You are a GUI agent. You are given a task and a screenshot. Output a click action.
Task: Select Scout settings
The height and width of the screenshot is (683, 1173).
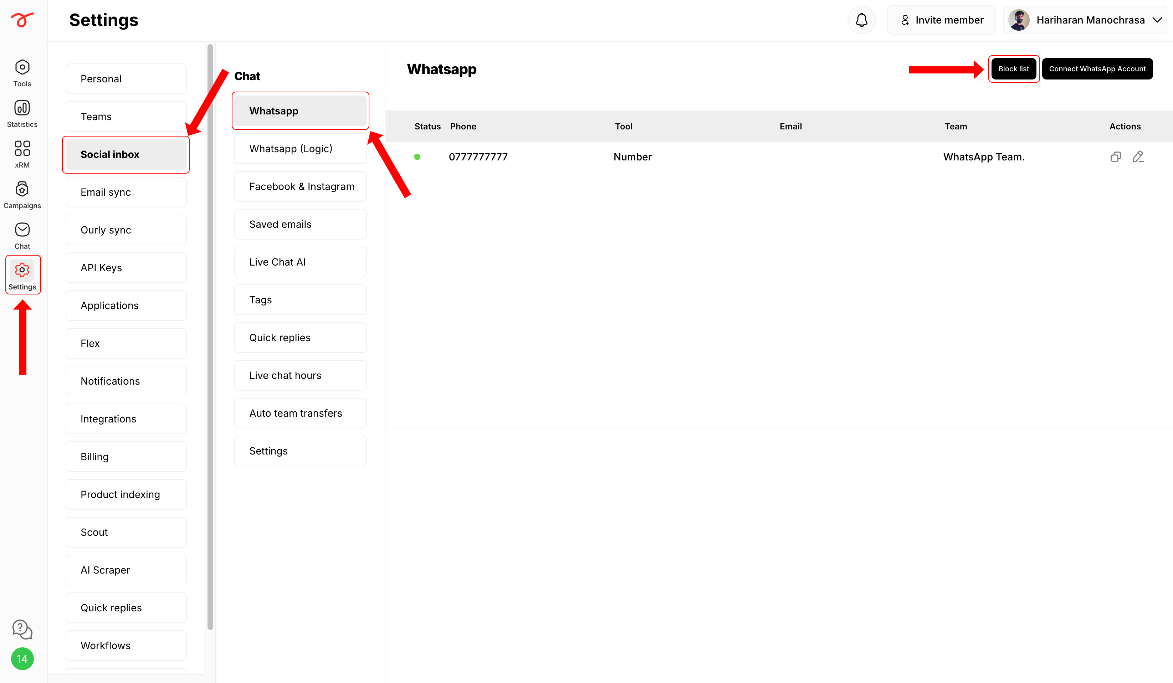tap(126, 532)
